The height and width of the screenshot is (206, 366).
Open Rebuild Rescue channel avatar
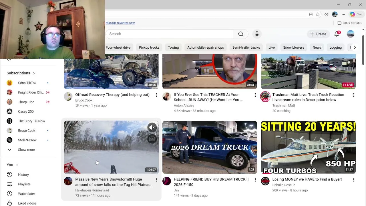click(265, 181)
